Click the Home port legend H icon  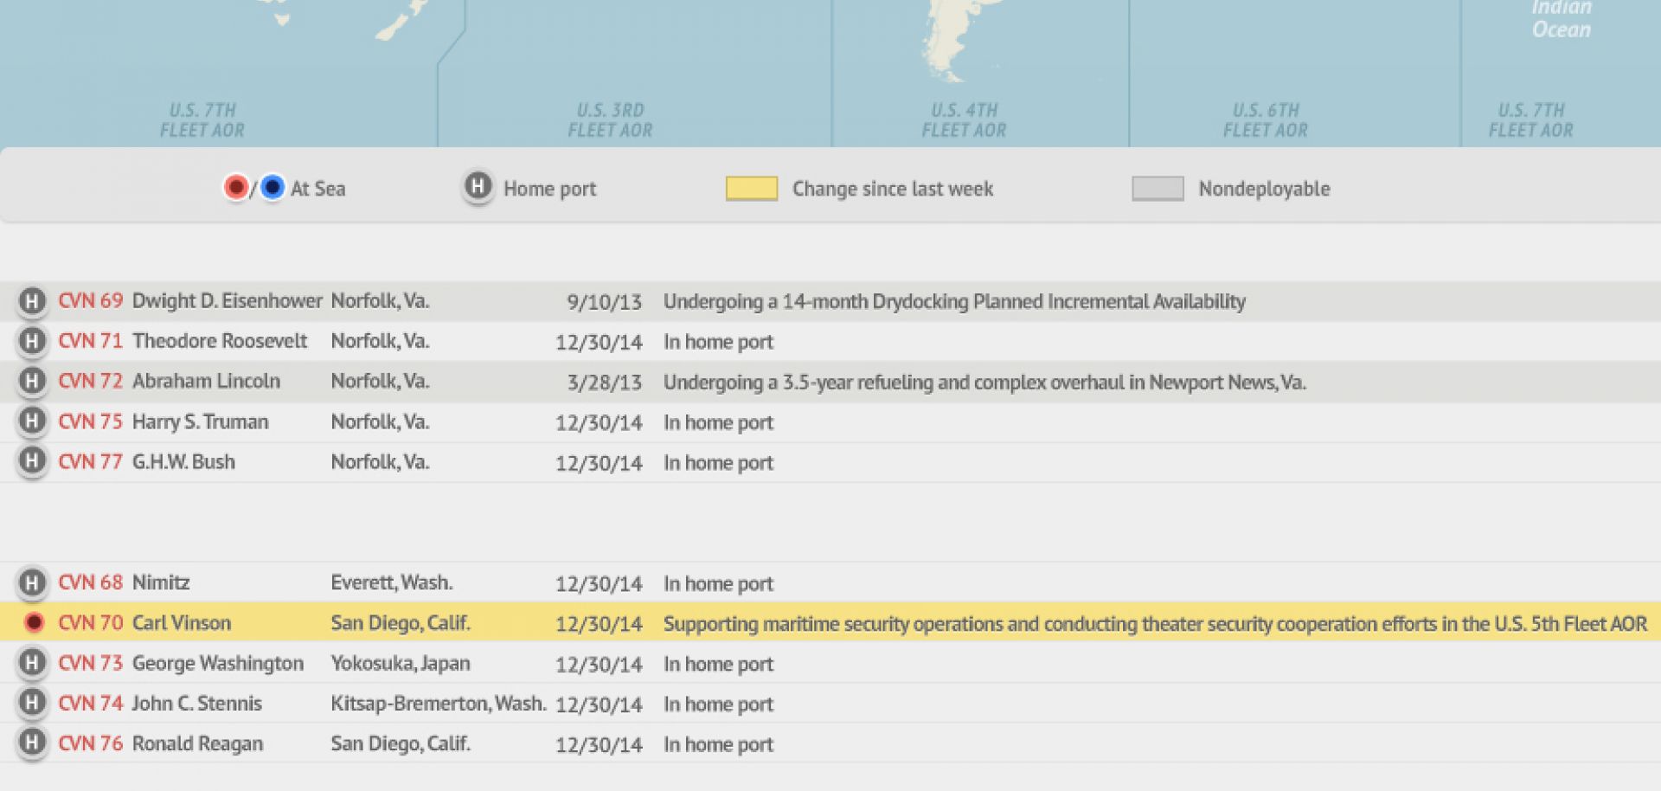478,186
